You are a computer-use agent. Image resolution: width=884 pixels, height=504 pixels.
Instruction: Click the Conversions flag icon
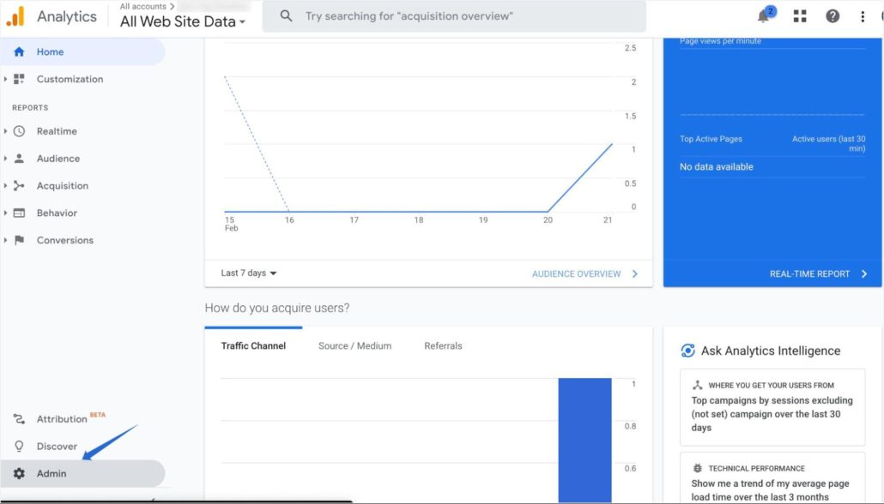pos(19,240)
